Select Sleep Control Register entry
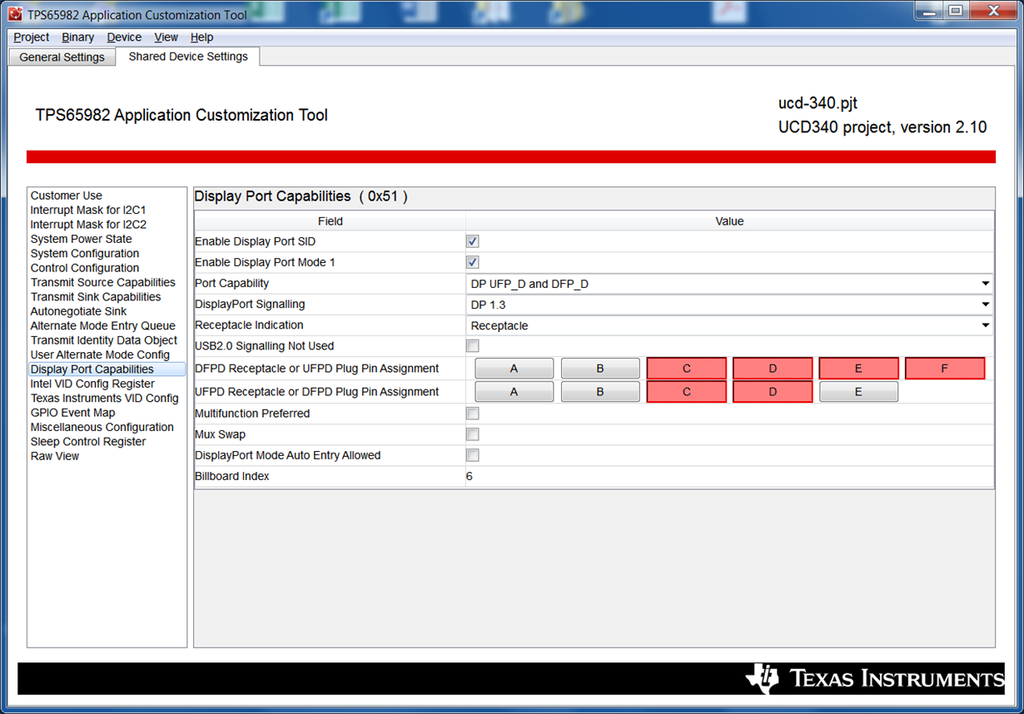The width and height of the screenshot is (1024, 714). coord(88,441)
